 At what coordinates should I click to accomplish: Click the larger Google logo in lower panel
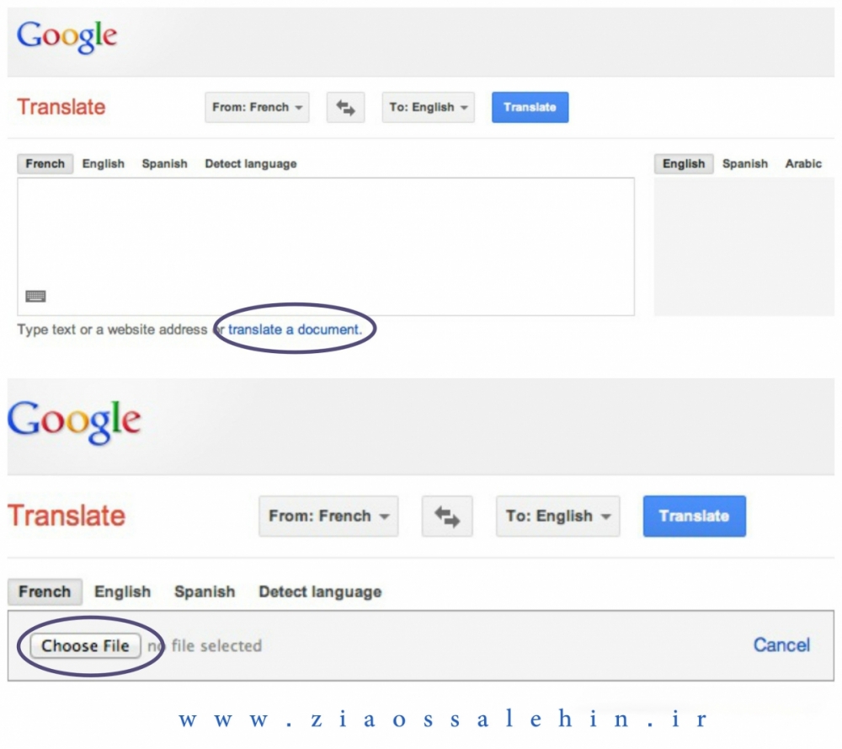[x=74, y=422]
